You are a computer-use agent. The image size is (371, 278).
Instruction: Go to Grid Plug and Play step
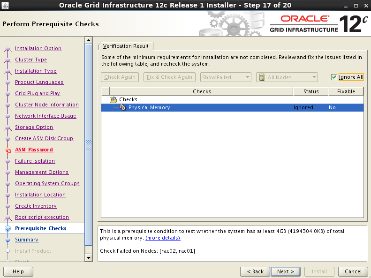[x=38, y=93]
